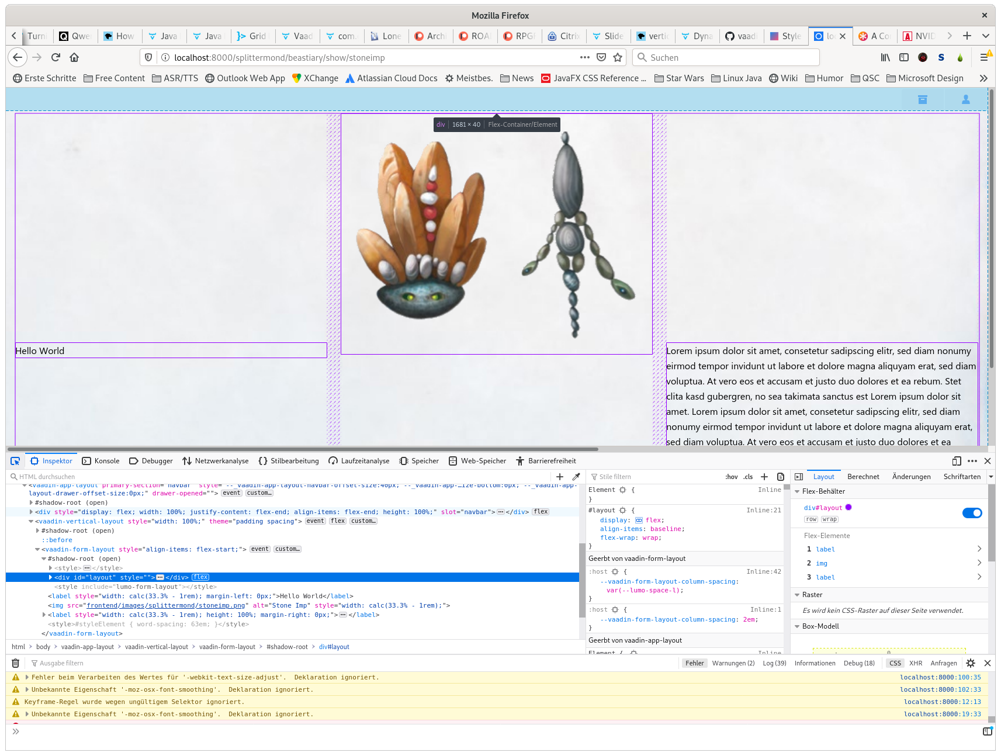Change the flex overlay purple color swatch
Viewport: 1001px width, 756px height.
click(848, 507)
